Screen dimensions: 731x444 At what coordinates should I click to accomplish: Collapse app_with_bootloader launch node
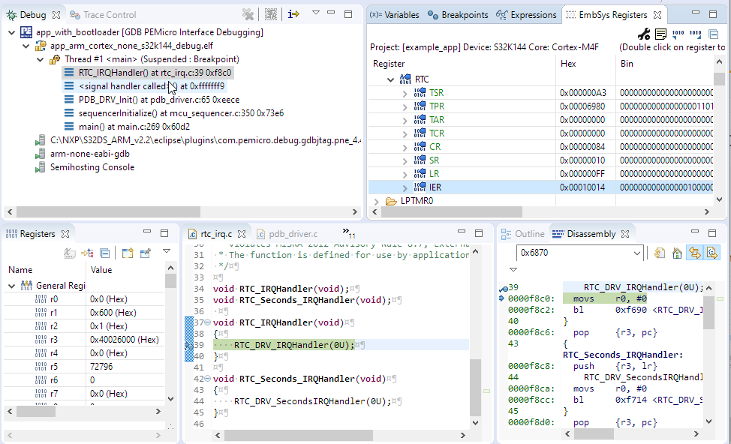click(x=12, y=32)
